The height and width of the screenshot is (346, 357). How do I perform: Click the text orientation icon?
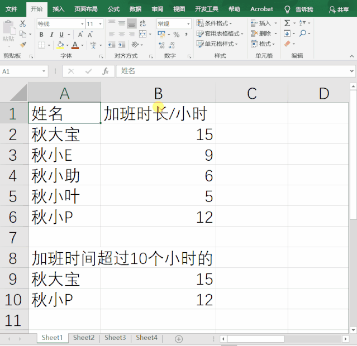[x=135, y=45]
